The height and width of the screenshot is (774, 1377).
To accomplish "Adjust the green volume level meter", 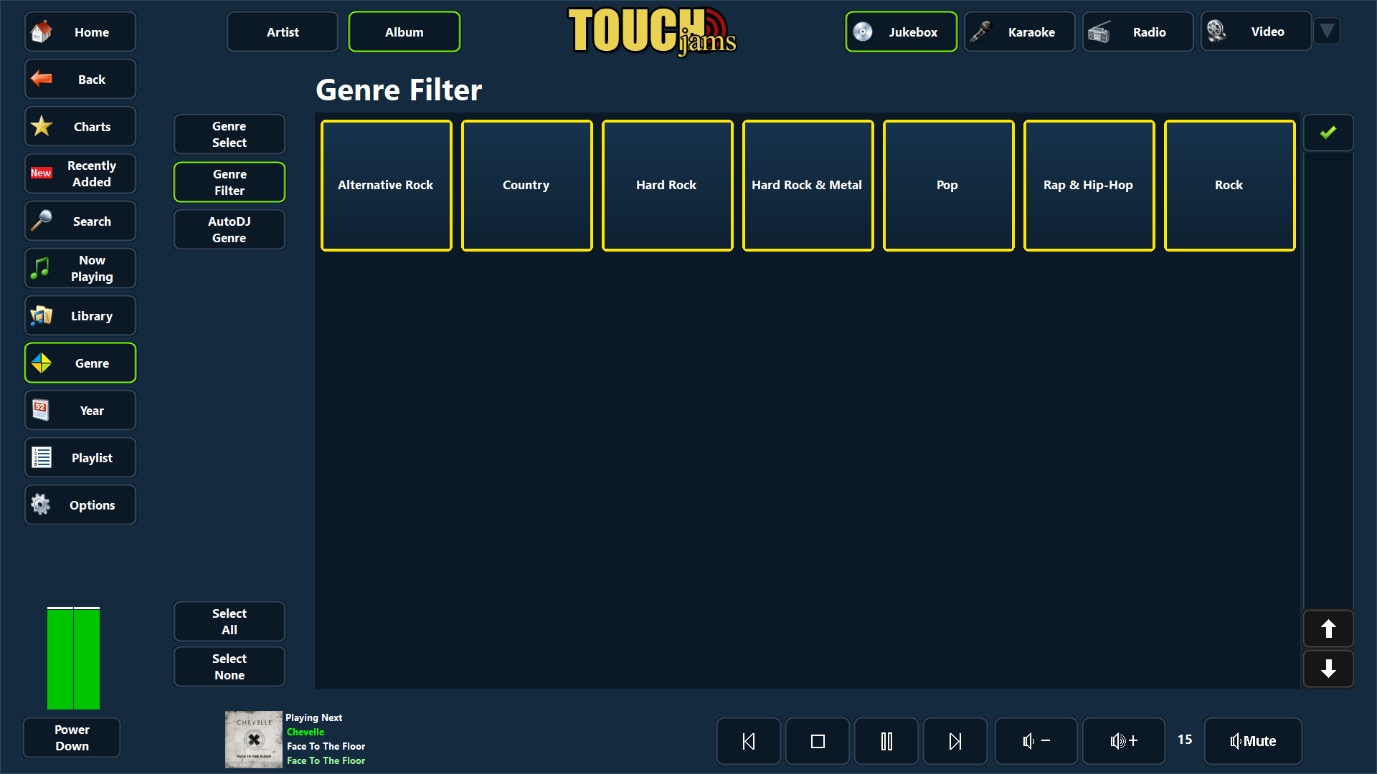I will pyautogui.click(x=72, y=657).
